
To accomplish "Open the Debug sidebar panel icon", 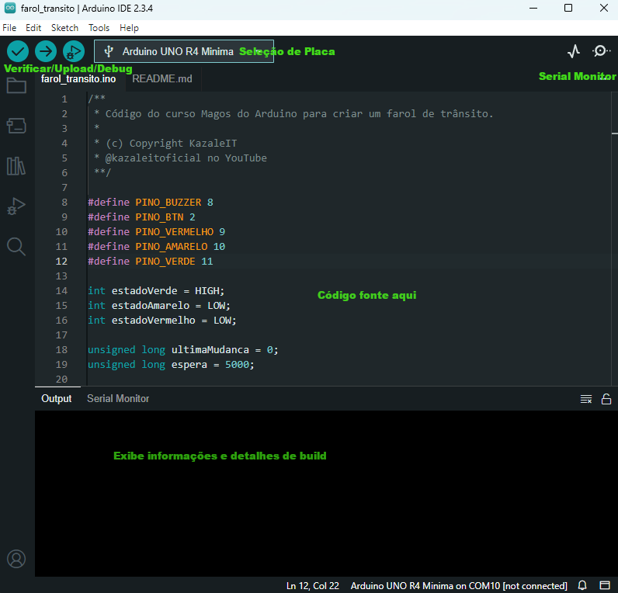I will 16,206.
